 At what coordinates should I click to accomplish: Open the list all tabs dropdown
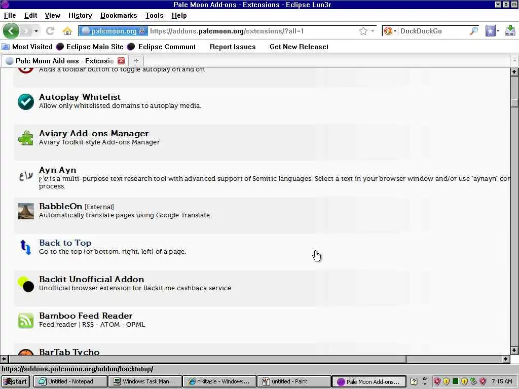(514, 61)
